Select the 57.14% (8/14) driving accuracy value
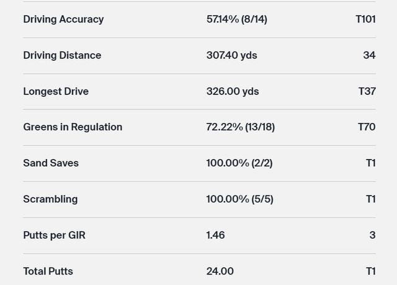 [237, 19]
